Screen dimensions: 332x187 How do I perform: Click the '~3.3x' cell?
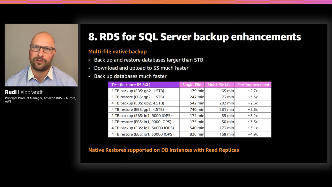pos(253,97)
